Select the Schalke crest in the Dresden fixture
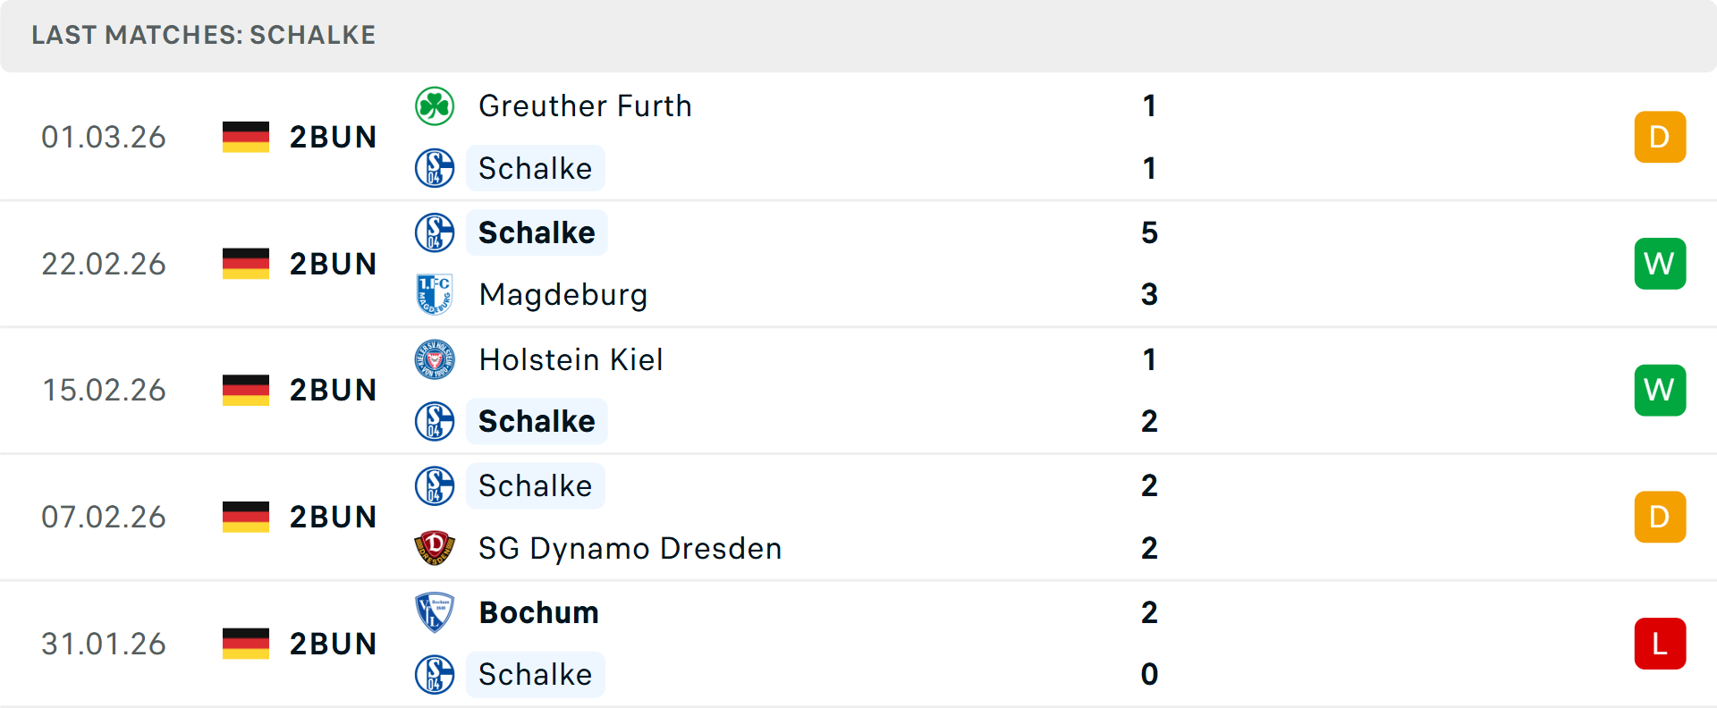Viewport: 1717px width, 708px height. point(435,485)
